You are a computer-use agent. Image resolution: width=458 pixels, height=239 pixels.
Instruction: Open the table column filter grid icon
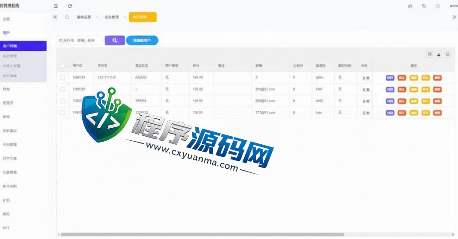tap(429, 55)
